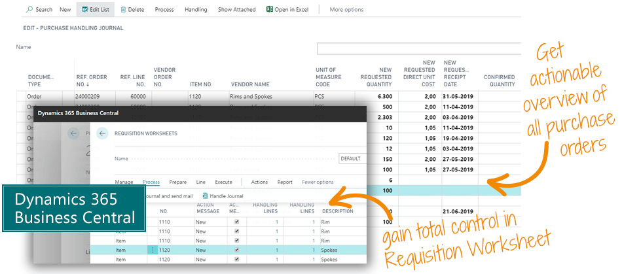Click the 'Requisition Worksheets' page title

pyautogui.click(x=145, y=133)
